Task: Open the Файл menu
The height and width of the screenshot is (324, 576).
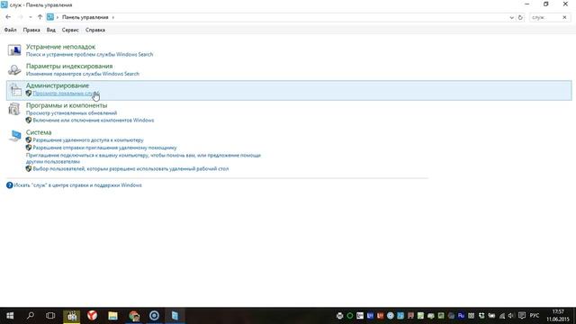Action: pos(10,30)
